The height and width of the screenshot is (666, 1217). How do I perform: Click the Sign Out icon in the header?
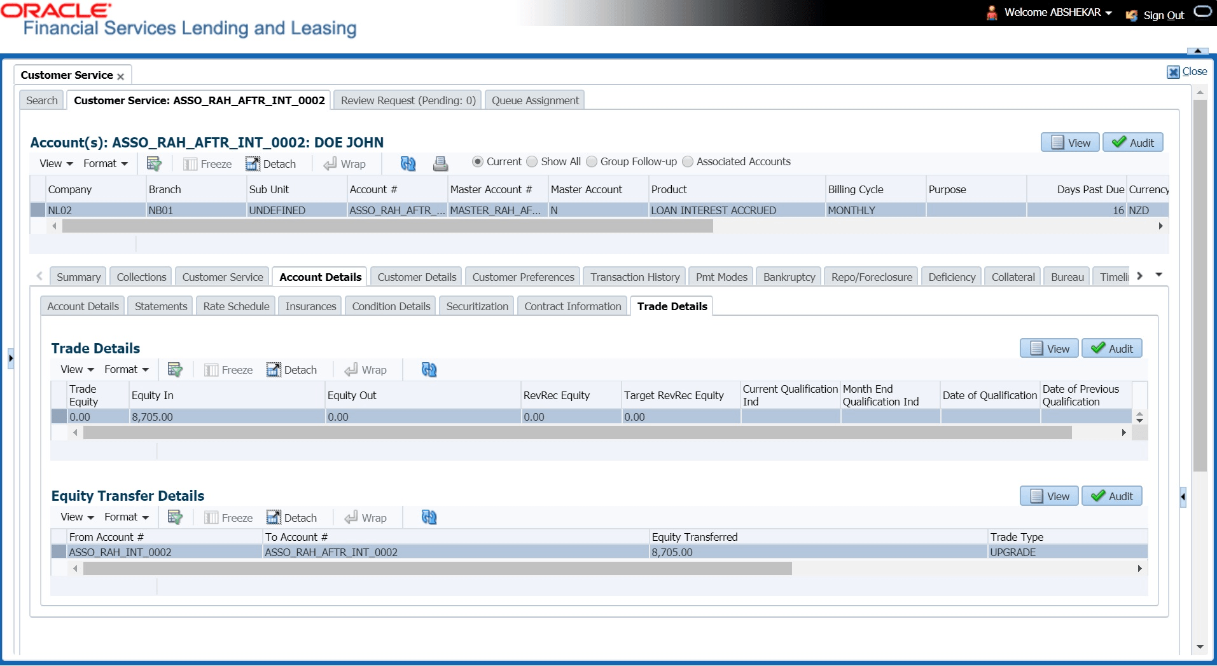coord(1132,15)
